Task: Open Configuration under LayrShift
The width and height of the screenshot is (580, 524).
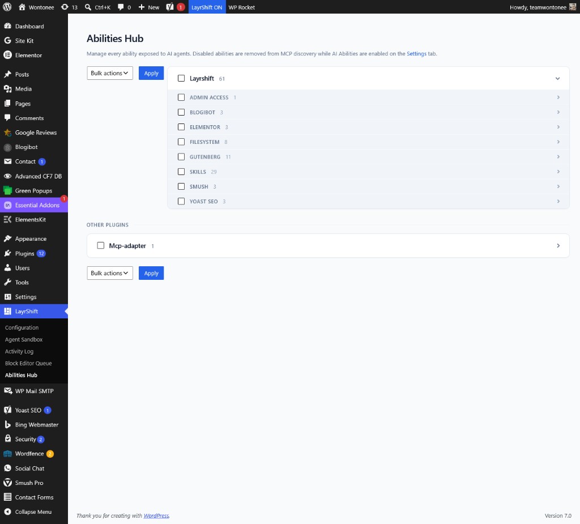Action: coord(22,327)
